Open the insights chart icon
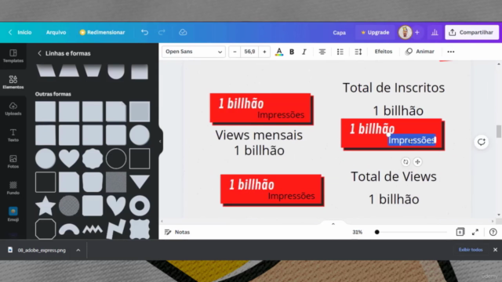Image resolution: width=502 pixels, height=282 pixels. tap(435, 32)
